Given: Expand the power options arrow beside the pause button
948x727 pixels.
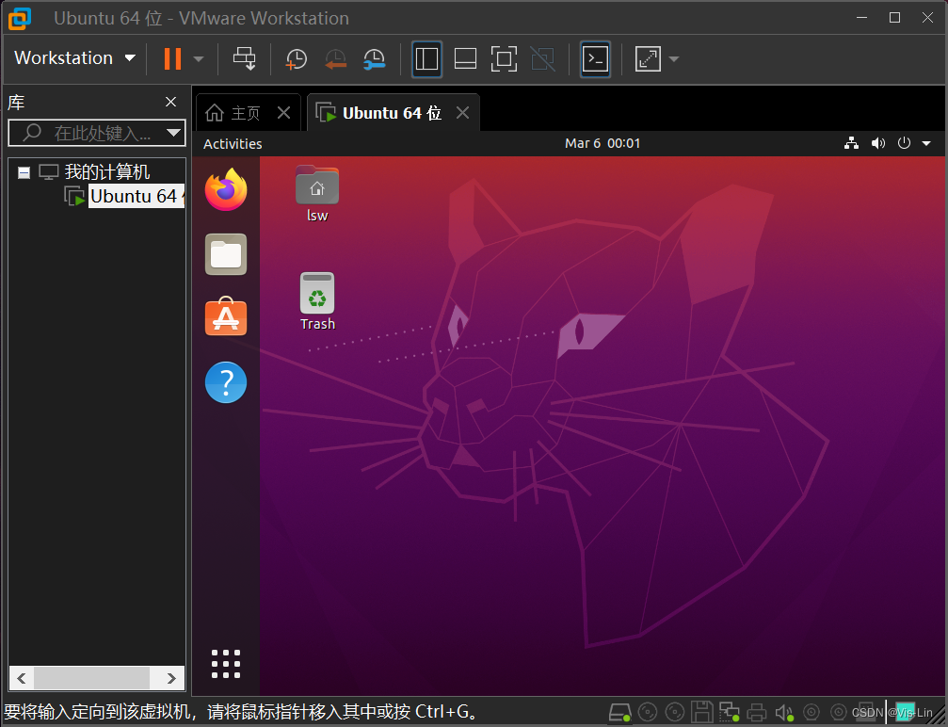Looking at the screenshot, I should tap(199, 59).
